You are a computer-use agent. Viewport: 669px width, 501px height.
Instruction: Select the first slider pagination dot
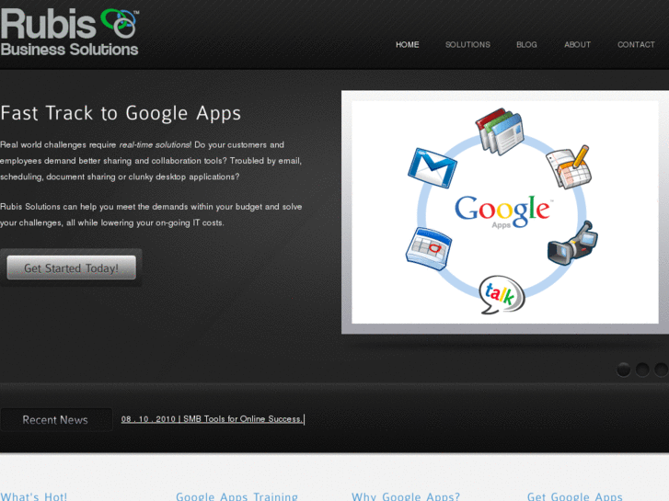coord(623,370)
